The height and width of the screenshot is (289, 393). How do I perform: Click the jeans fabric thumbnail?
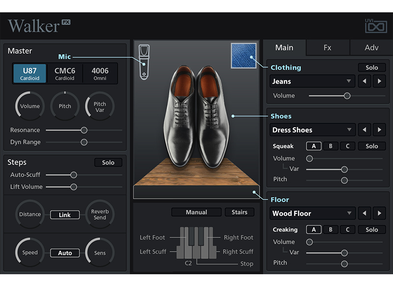[244, 56]
